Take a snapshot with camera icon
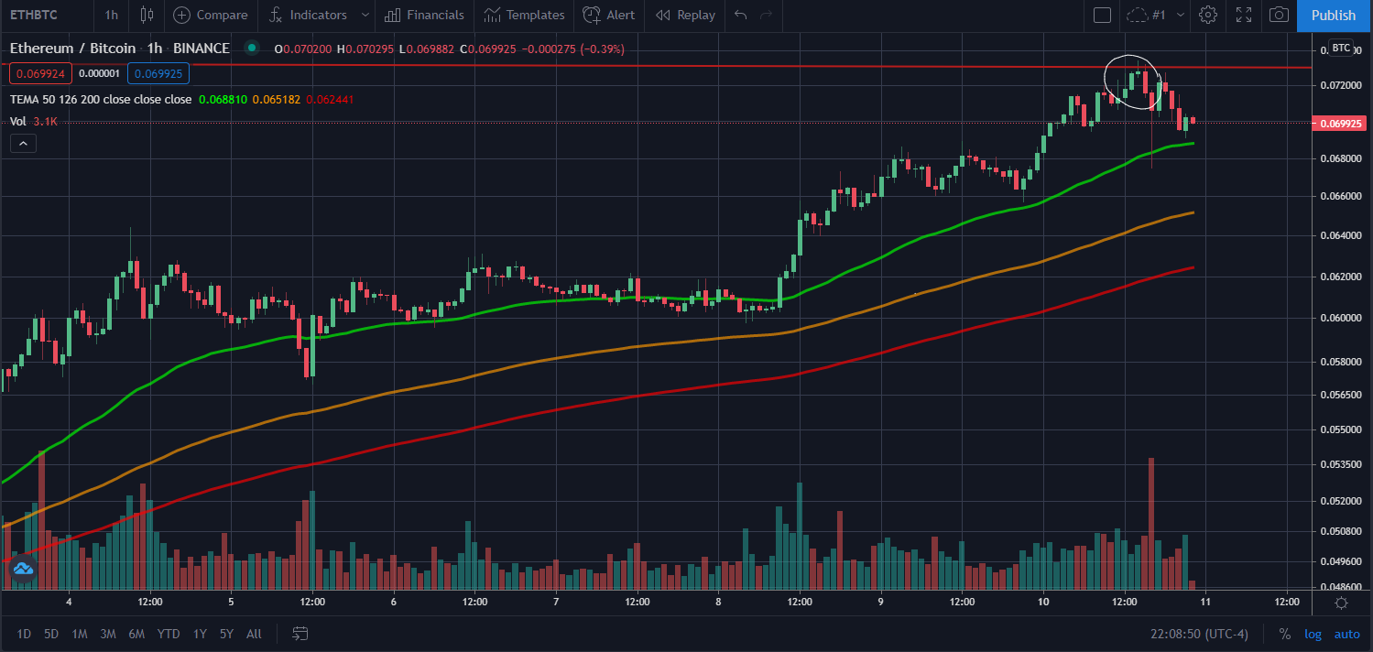Viewport: 1373px width, 652px height. [1279, 15]
